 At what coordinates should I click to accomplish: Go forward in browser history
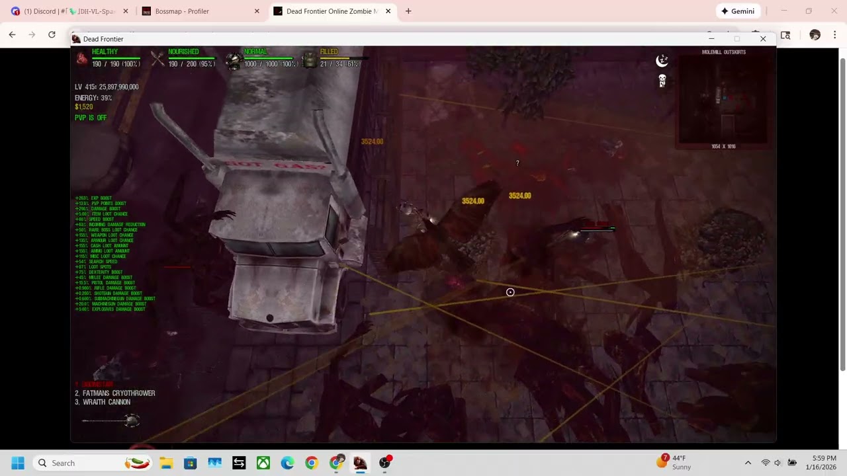click(x=32, y=35)
